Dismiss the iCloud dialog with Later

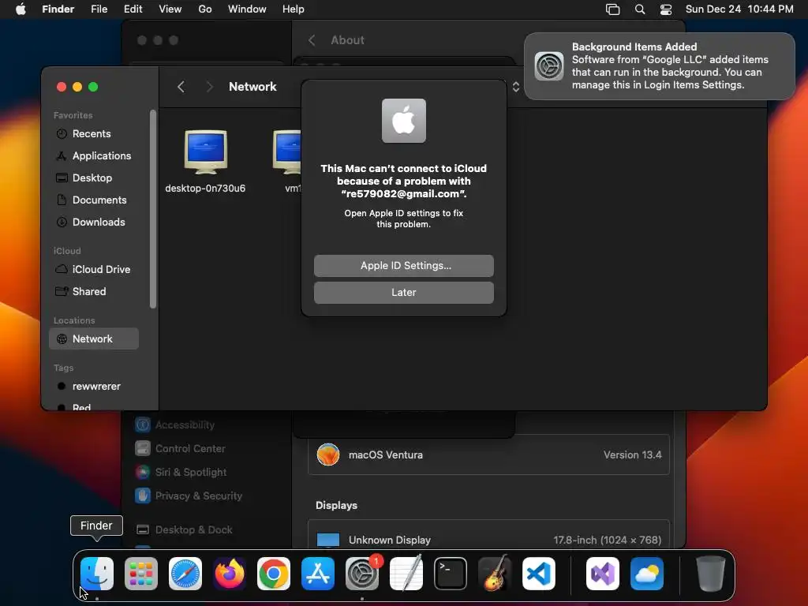pyautogui.click(x=404, y=293)
